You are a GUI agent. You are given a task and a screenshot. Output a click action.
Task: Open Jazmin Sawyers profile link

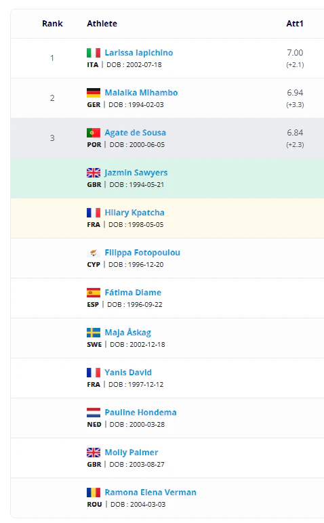[x=136, y=173]
